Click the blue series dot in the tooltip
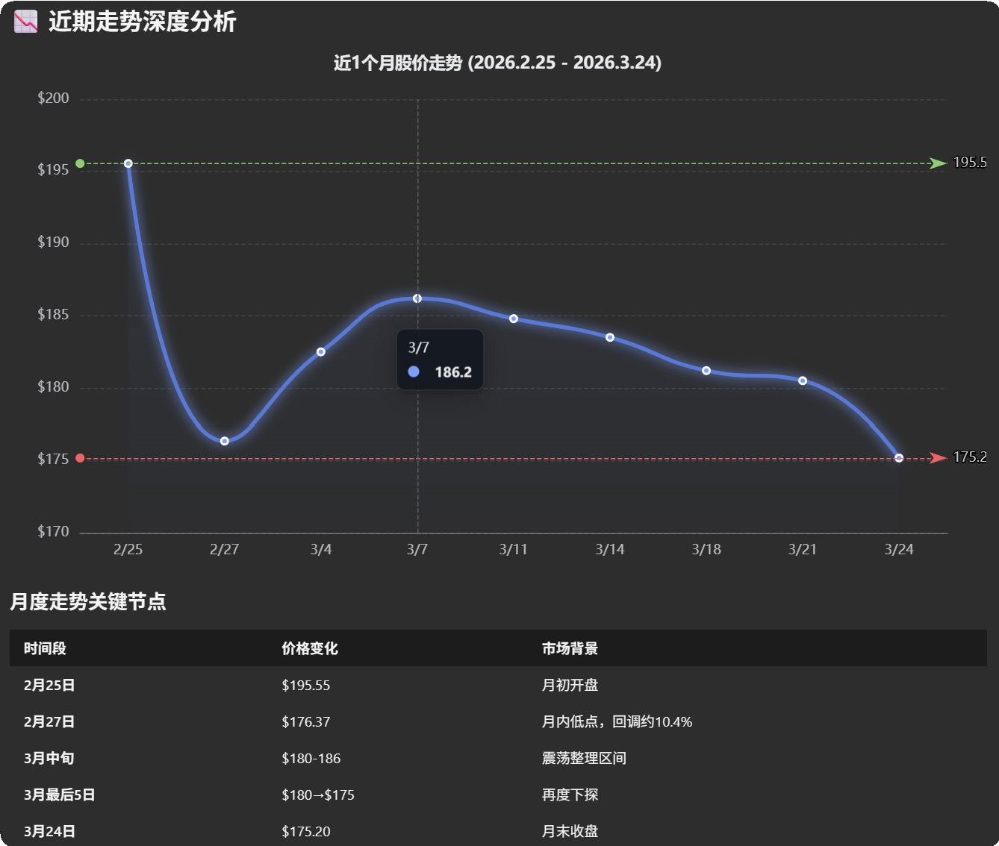The image size is (999, 846). click(414, 372)
